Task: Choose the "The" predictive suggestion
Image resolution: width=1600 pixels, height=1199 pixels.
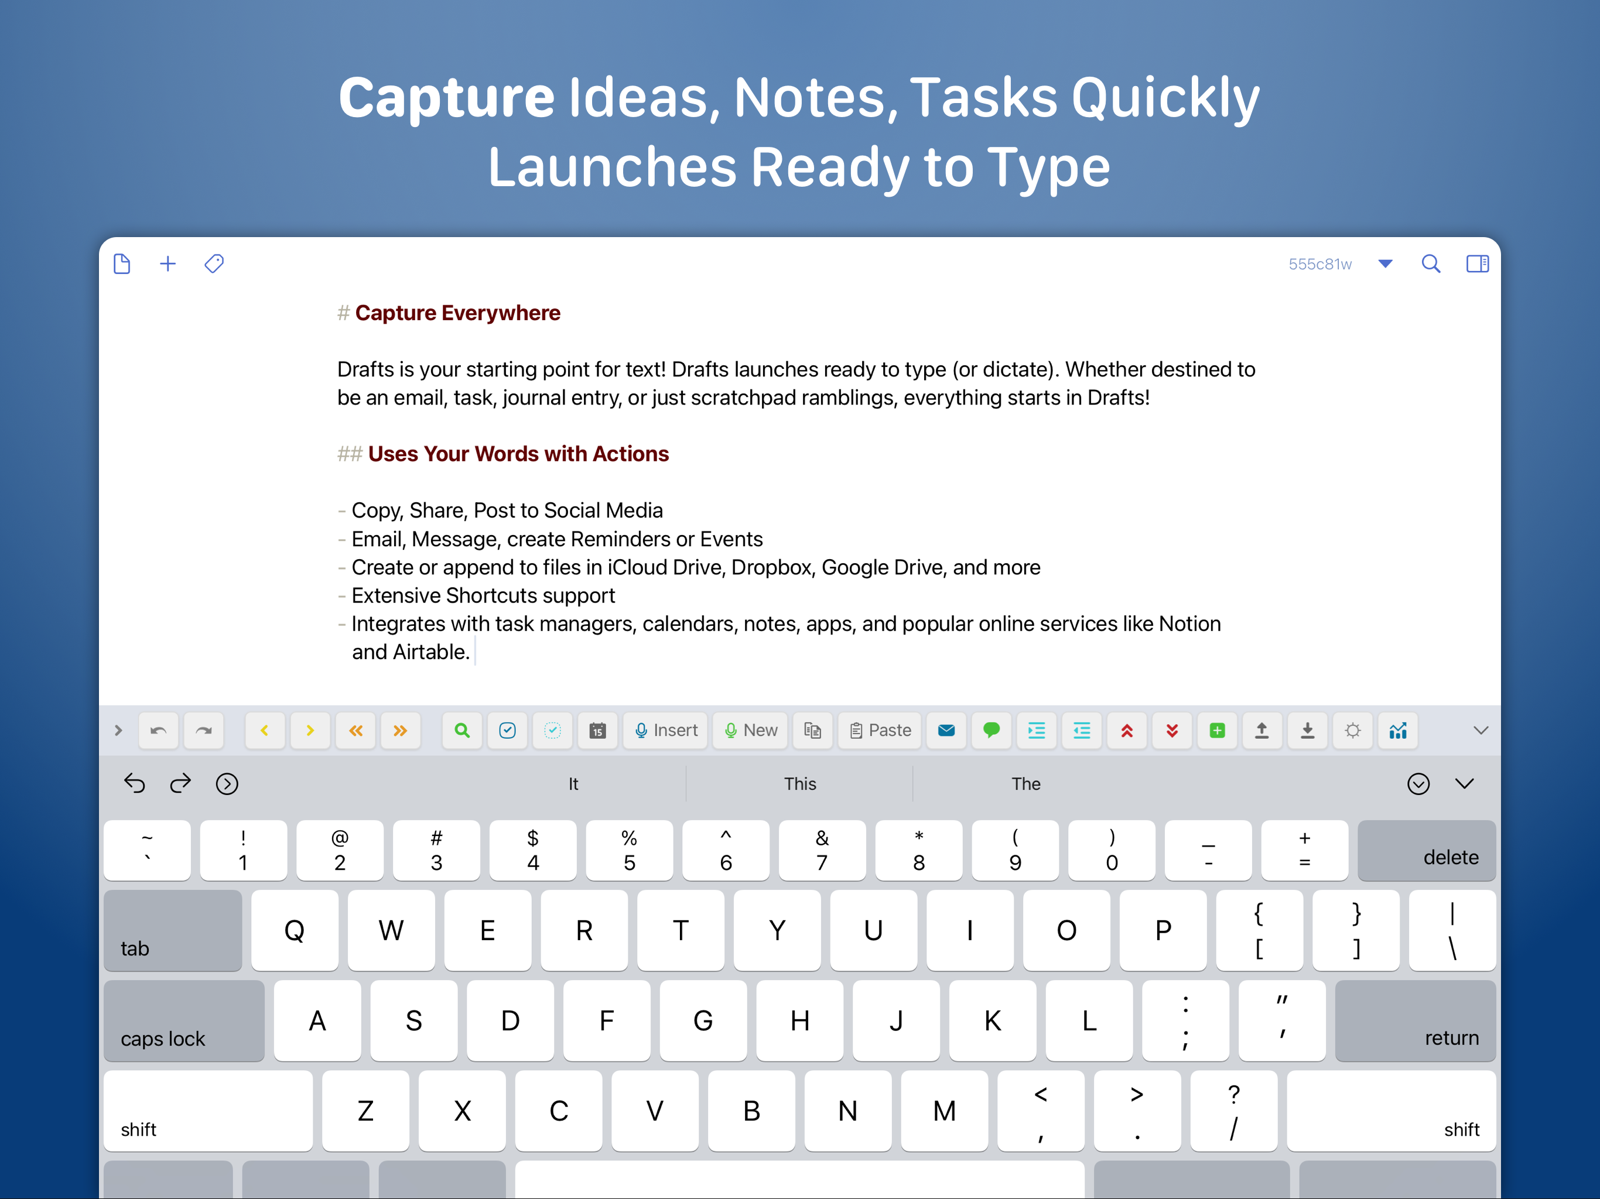Action: [x=1025, y=784]
